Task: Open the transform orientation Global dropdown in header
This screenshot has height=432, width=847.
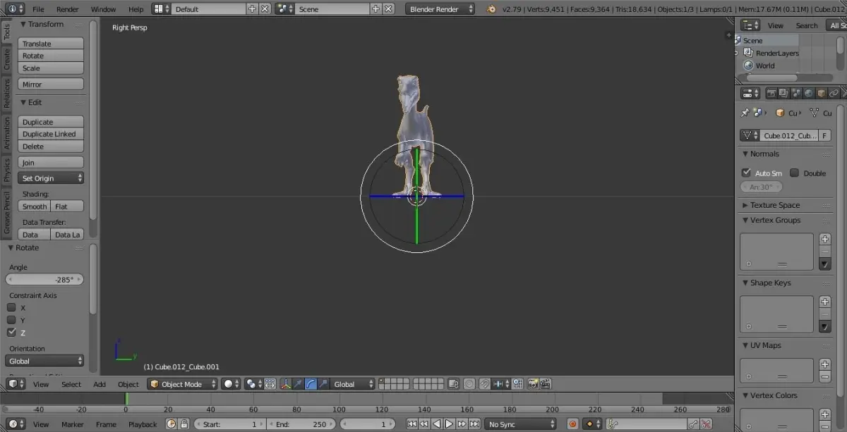Action: pos(353,384)
